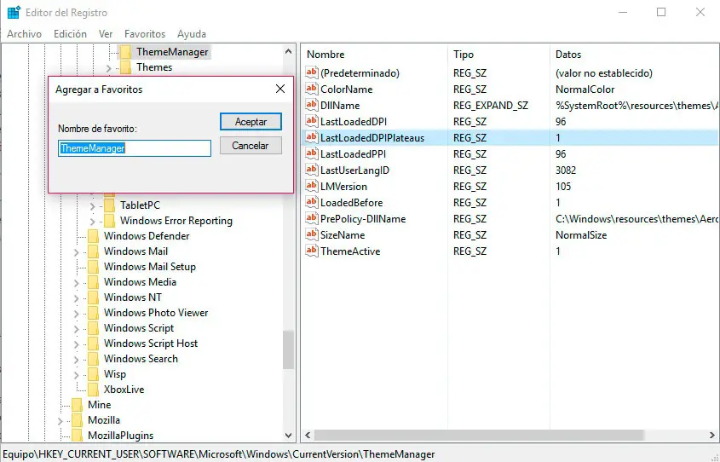Click the MozillaPlugins folder icon
This screenshot has height=462, width=720.
pyautogui.click(x=78, y=436)
